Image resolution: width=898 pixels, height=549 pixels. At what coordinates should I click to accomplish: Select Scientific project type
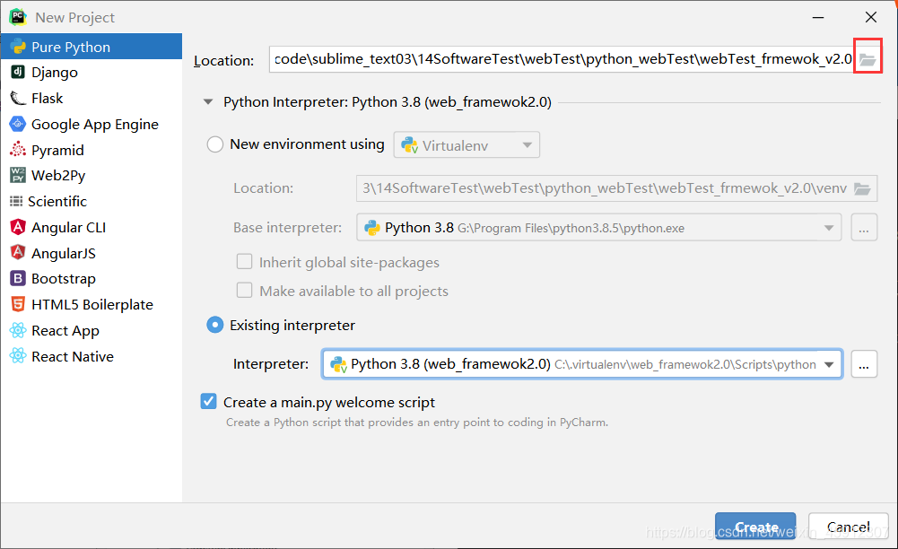click(x=92, y=202)
